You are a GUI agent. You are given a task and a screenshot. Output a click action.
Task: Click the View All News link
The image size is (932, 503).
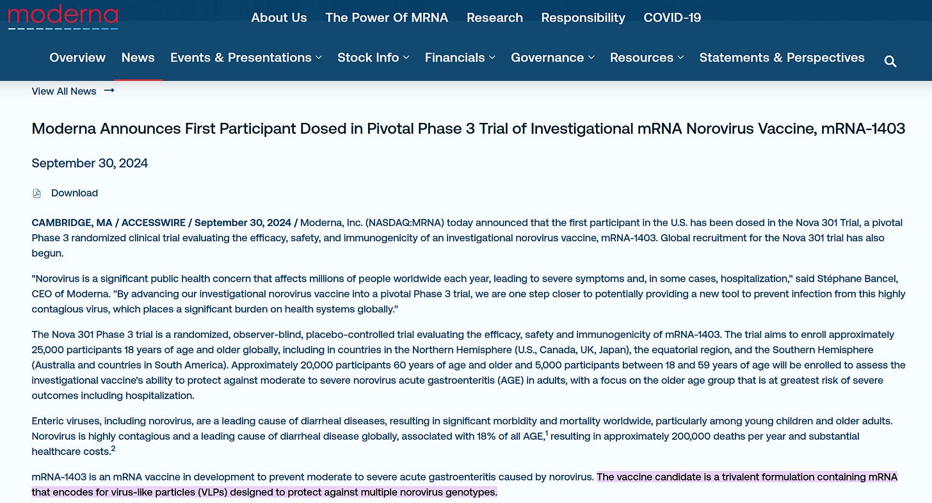tap(64, 91)
